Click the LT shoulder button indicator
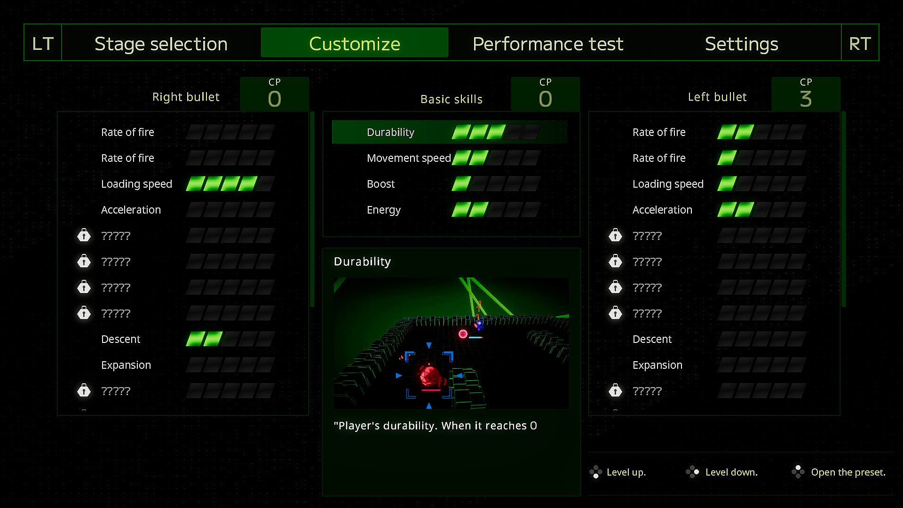The height and width of the screenshot is (508, 903). point(43,43)
